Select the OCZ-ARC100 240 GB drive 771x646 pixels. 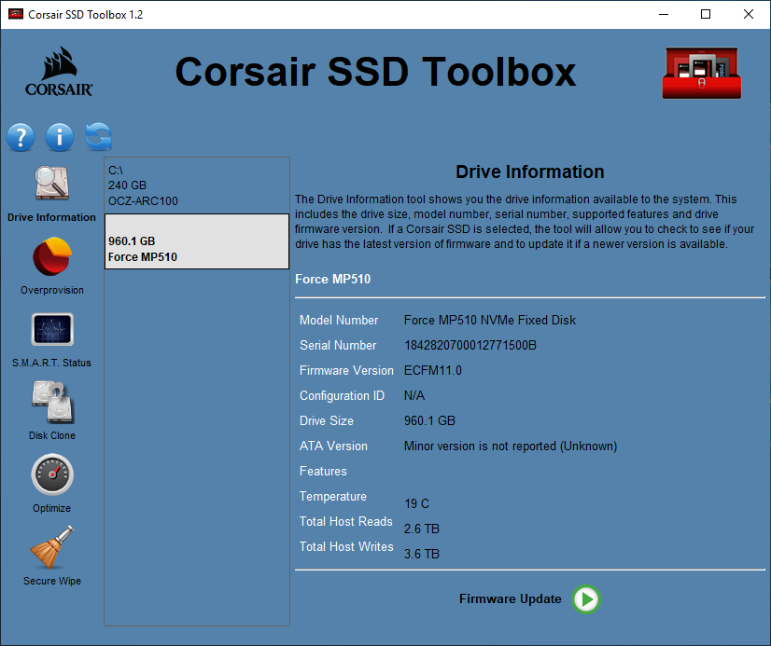point(196,186)
